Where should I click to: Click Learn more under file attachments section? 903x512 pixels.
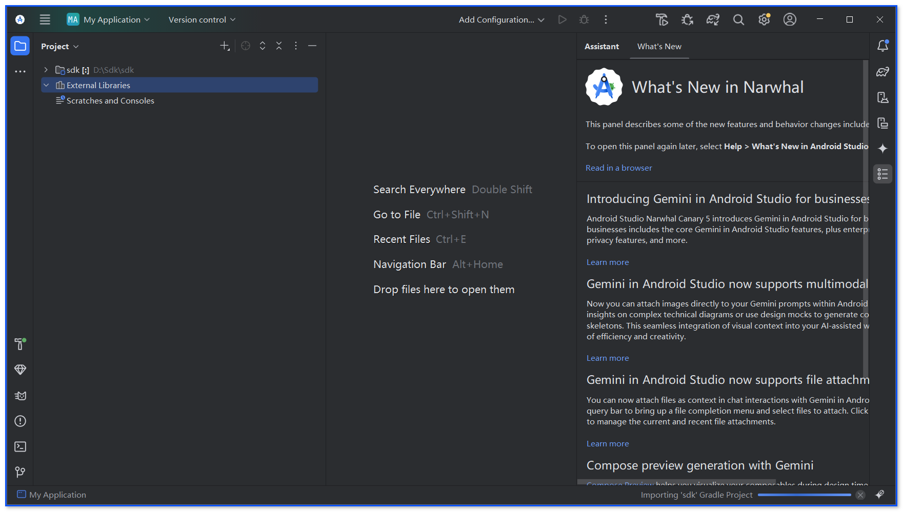click(608, 444)
